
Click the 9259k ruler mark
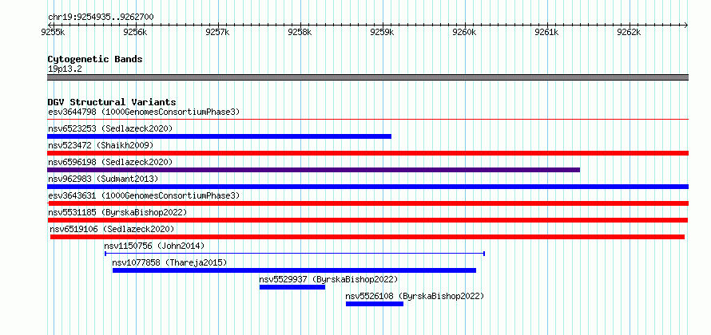pos(382,32)
